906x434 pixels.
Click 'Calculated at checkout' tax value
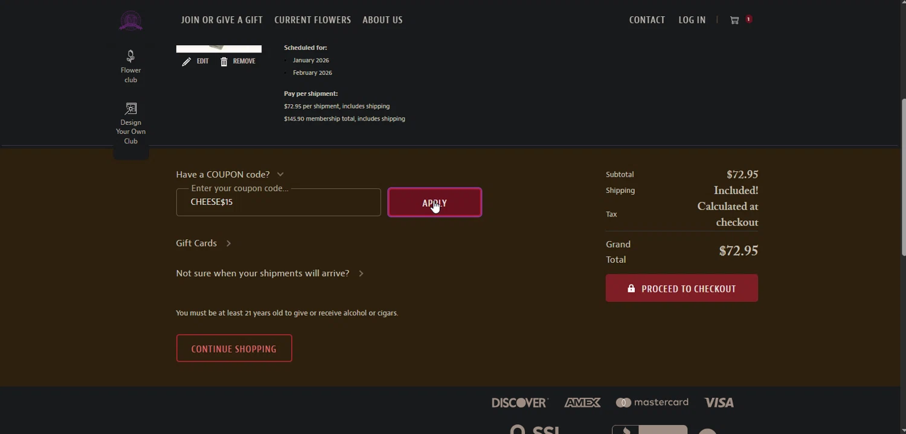coord(728,214)
